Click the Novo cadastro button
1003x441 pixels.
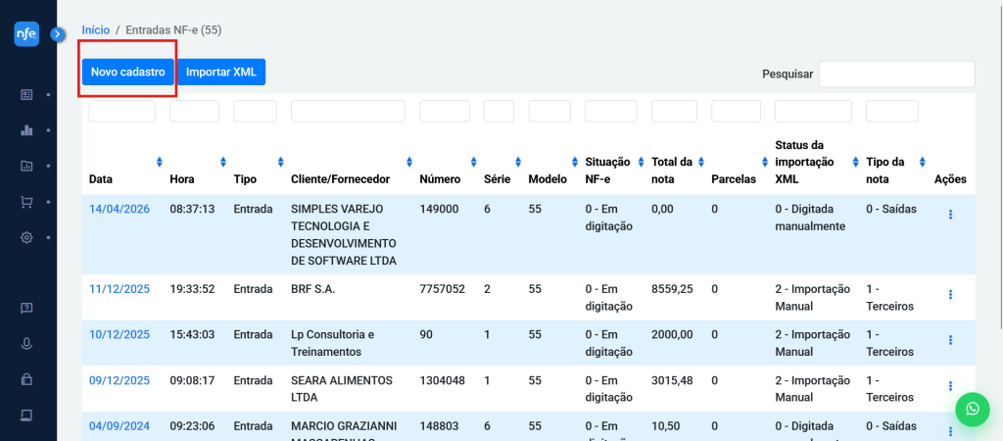(x=127, y=72)
